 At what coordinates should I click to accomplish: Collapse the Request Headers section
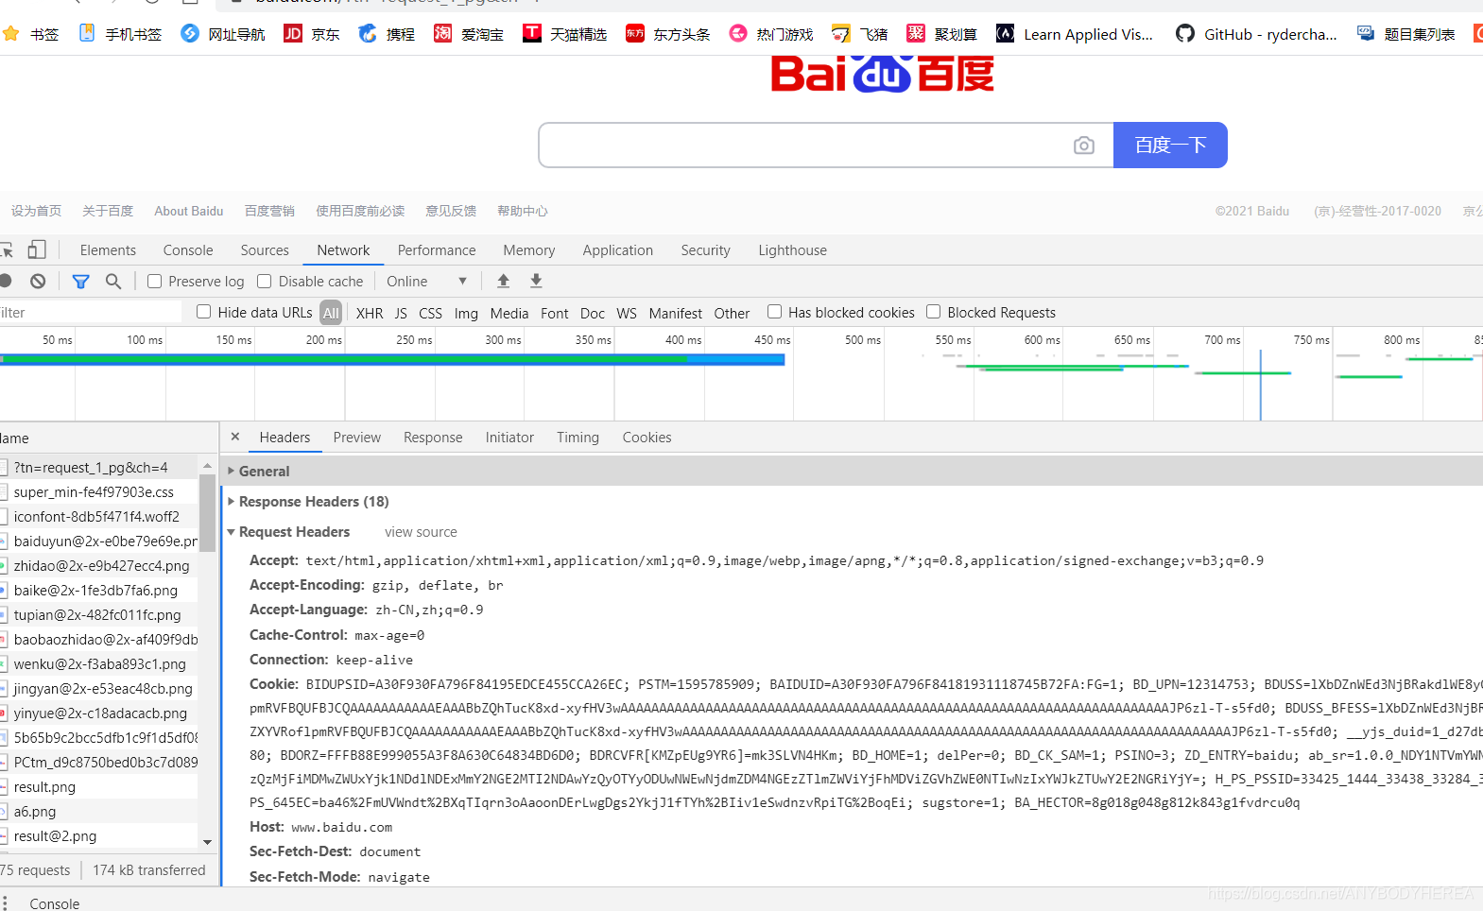point(293,532)
